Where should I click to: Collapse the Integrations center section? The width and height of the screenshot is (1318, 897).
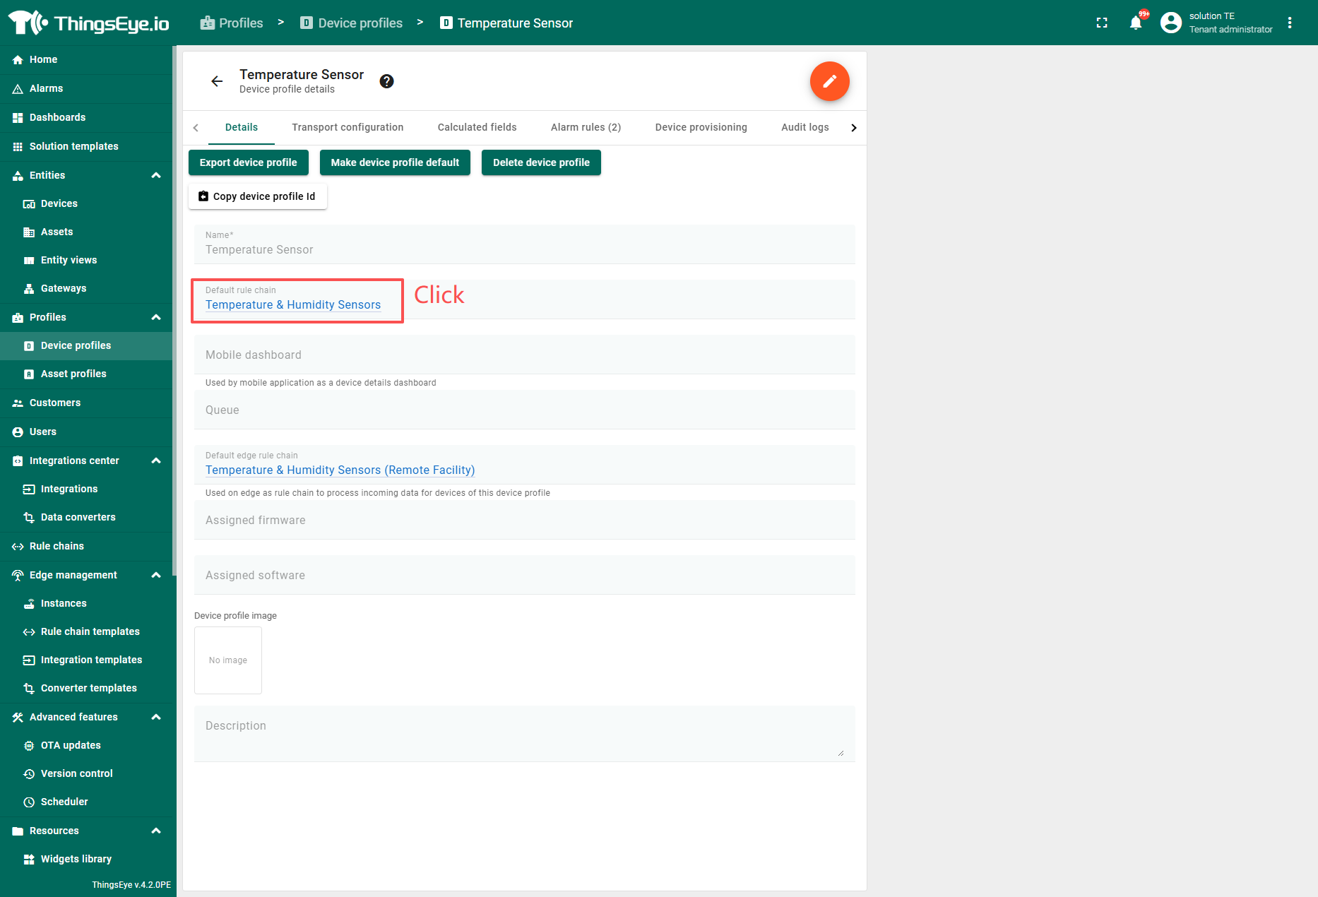pyautogui.click(x=156, y=461)
